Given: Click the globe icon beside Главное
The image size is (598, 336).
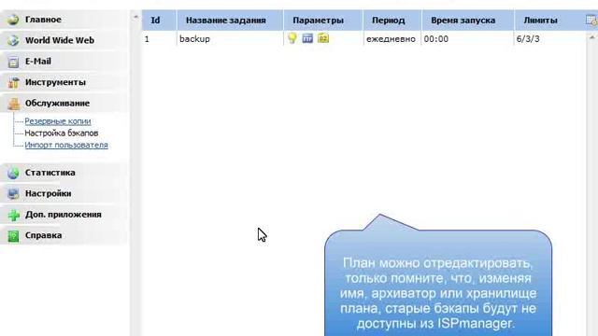Looking at the screenshot, I should click(x=13, y=20).
